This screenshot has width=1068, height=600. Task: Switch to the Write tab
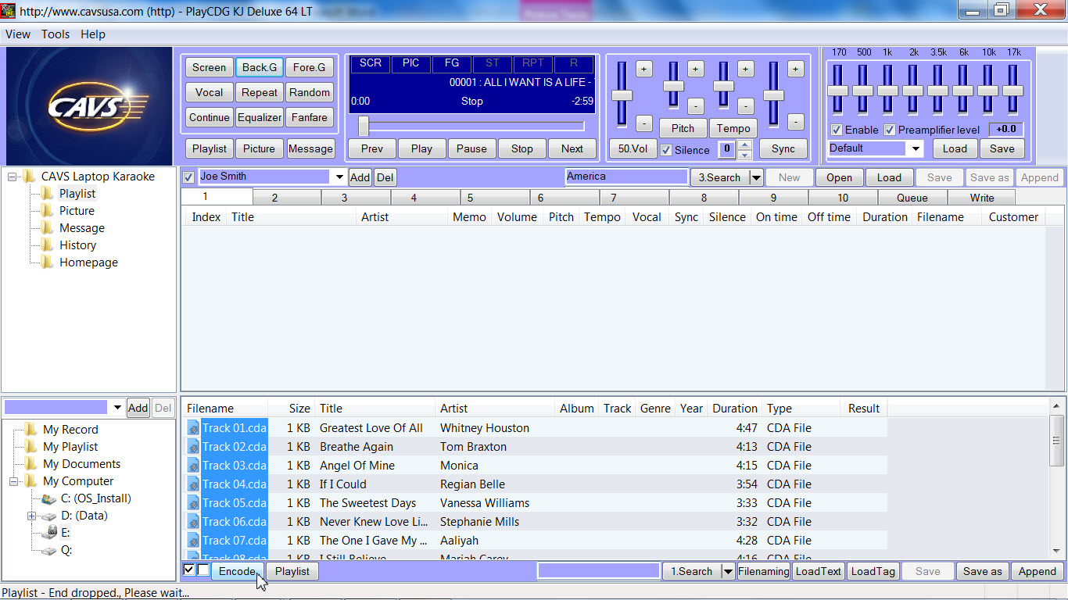[x=982, y=198]
